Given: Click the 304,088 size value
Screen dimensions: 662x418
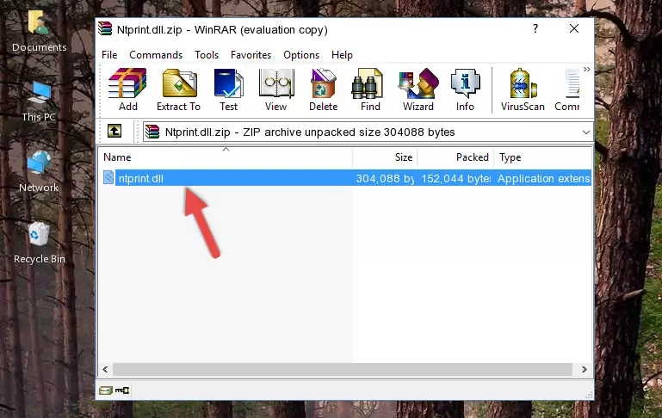Looking at the screenshot, I should pyautogui.click(x=385, y=178).
